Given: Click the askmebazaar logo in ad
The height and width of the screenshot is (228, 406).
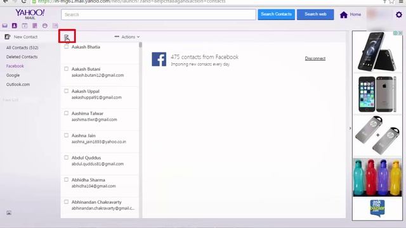Looking at the screenshot, I should click(377, 208).
